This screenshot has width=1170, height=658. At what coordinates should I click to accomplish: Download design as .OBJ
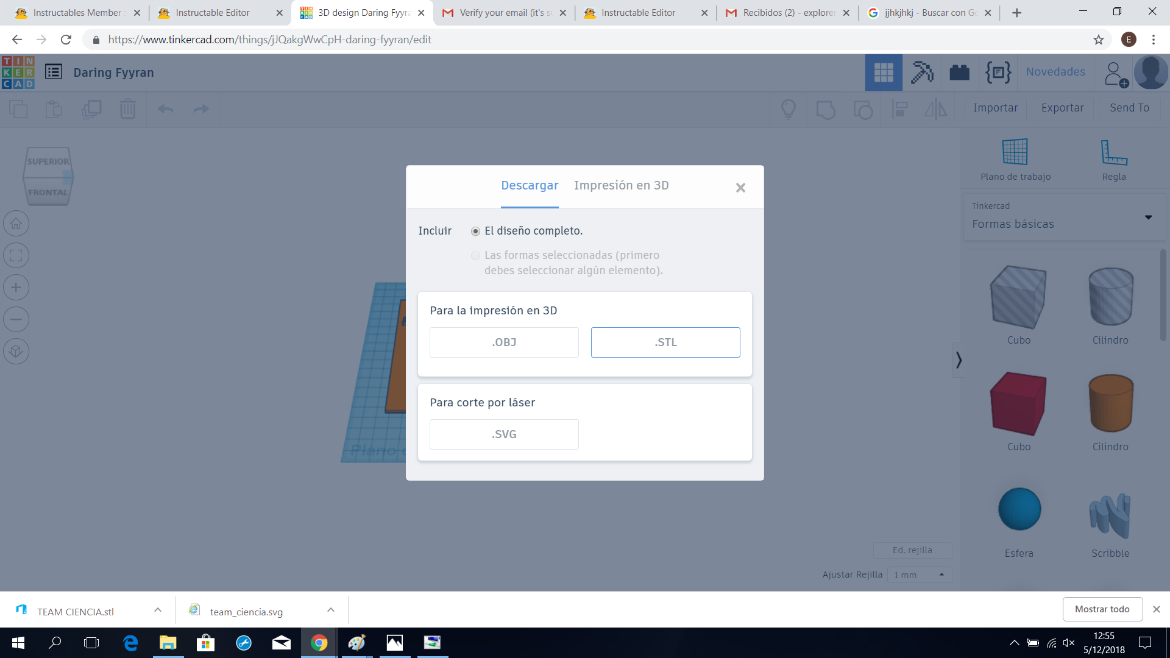coord(504,342)
